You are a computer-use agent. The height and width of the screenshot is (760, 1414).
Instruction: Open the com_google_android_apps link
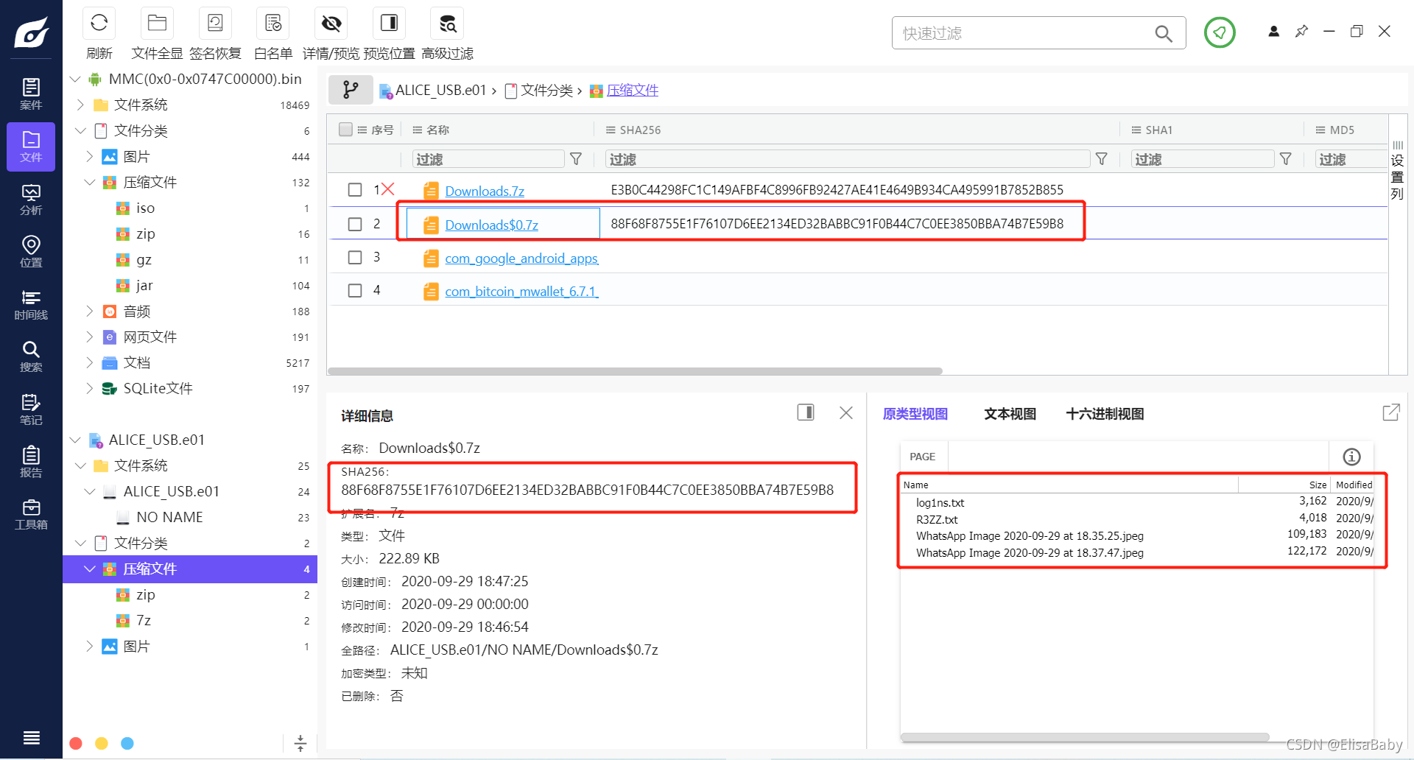coord(521,258)
